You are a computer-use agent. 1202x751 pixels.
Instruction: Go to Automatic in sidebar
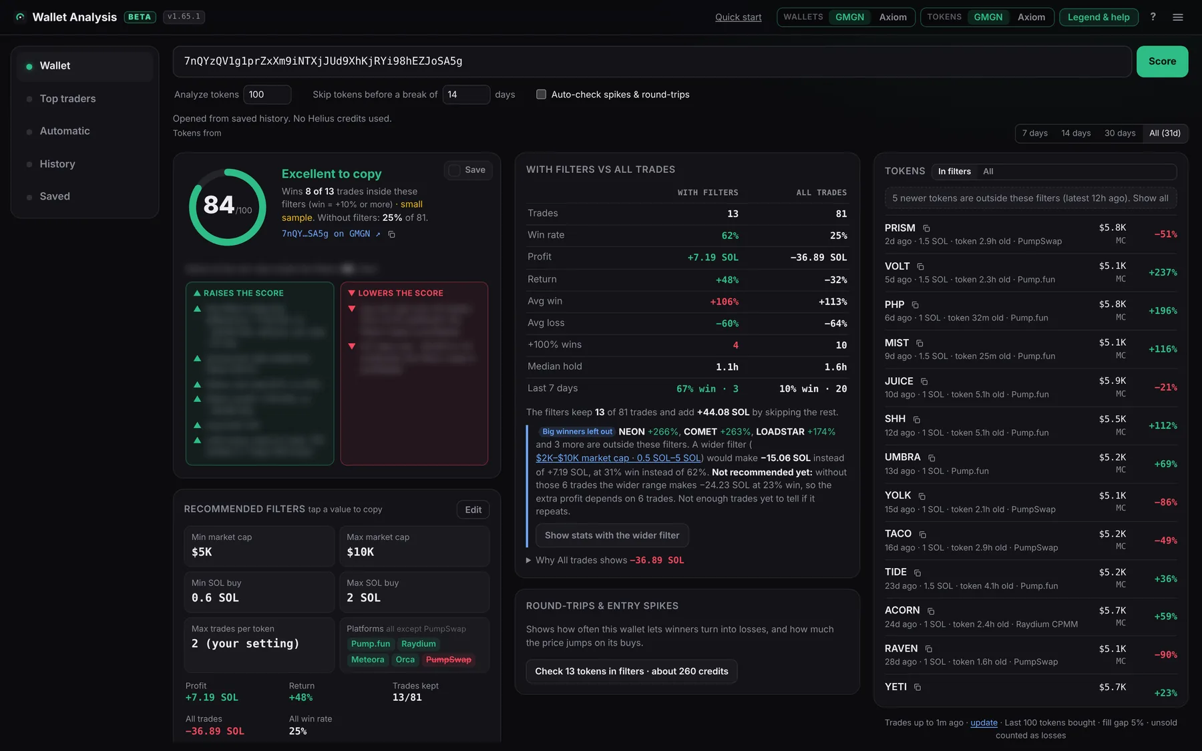point(85,132)
